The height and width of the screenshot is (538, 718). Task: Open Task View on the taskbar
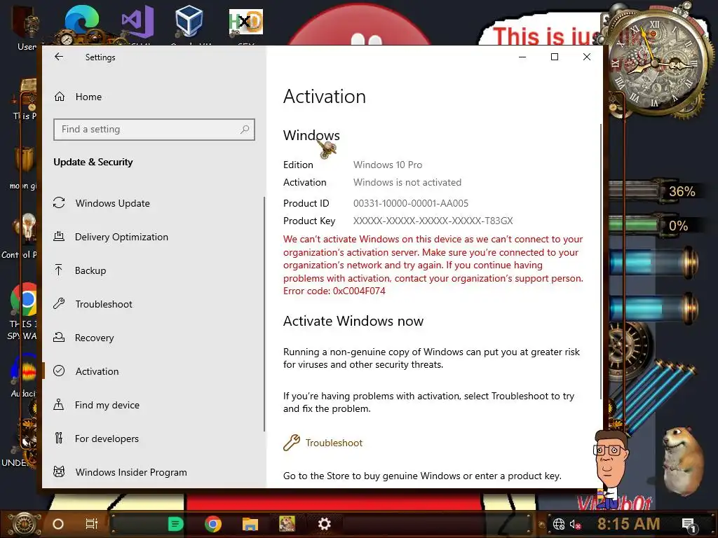pos(92,524)
